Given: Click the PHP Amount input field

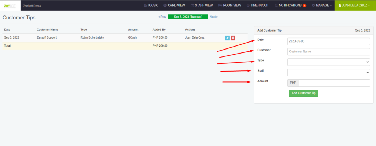Looking at the screenshot, I should [334, 83].
